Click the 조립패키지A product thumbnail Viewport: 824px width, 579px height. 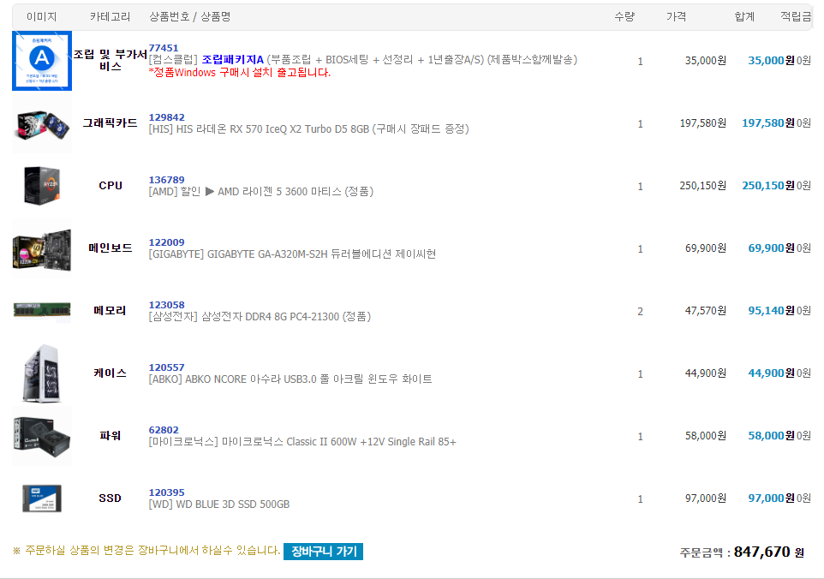click(x=41, y=61)
